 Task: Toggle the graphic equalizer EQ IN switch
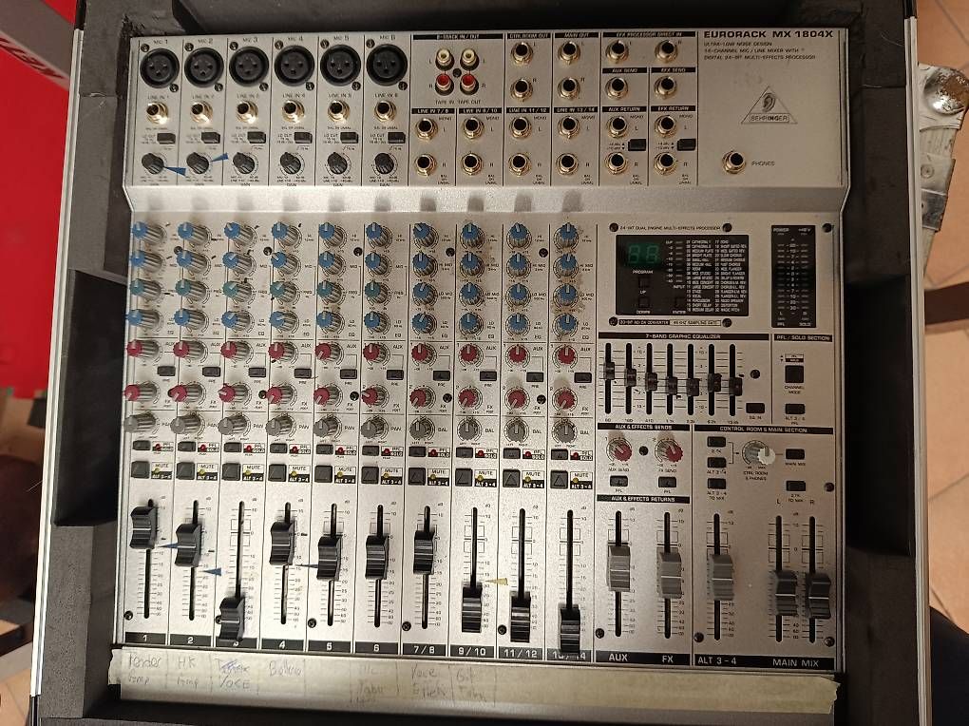[x=754, y=408]
